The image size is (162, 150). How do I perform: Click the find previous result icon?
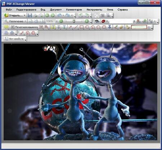(139, 21)
